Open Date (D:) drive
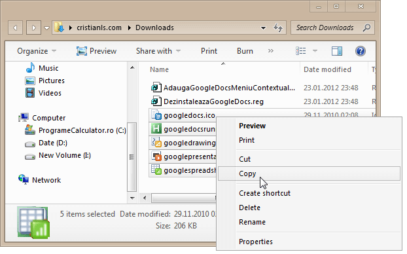This screenshot has width=407, height=254. click(53, 143)
